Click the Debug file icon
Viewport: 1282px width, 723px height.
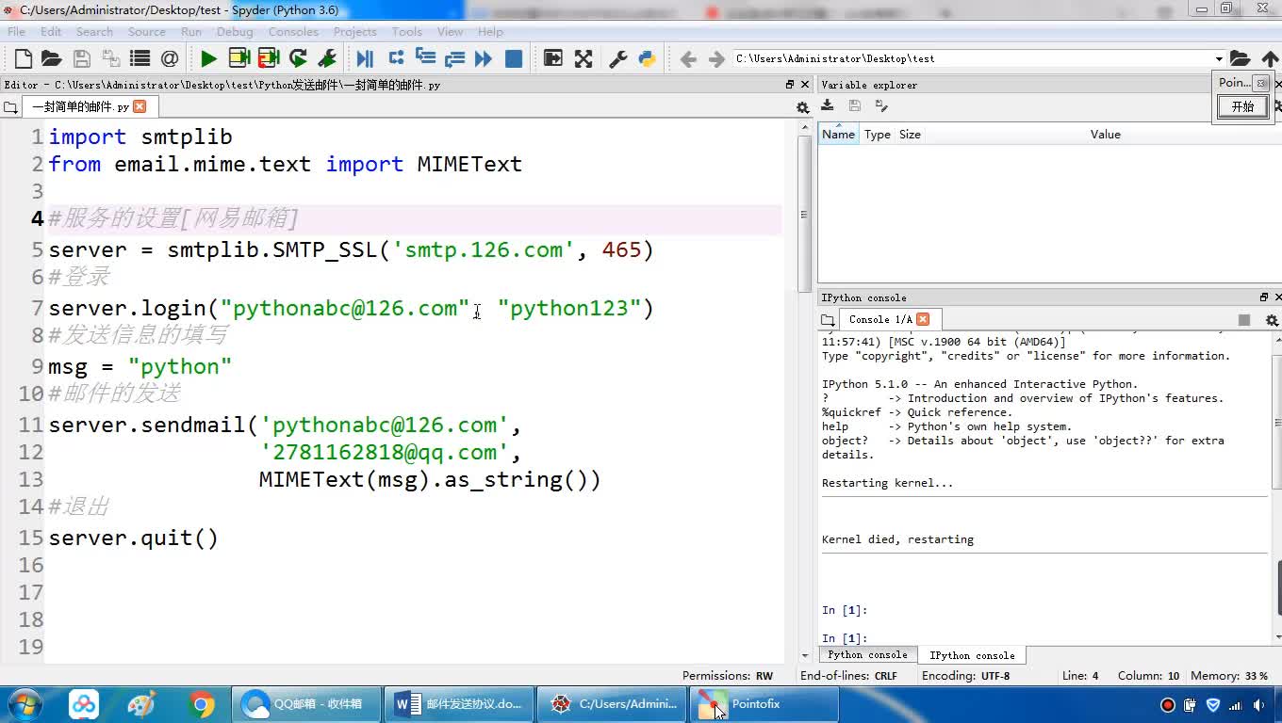click(365, 58)
